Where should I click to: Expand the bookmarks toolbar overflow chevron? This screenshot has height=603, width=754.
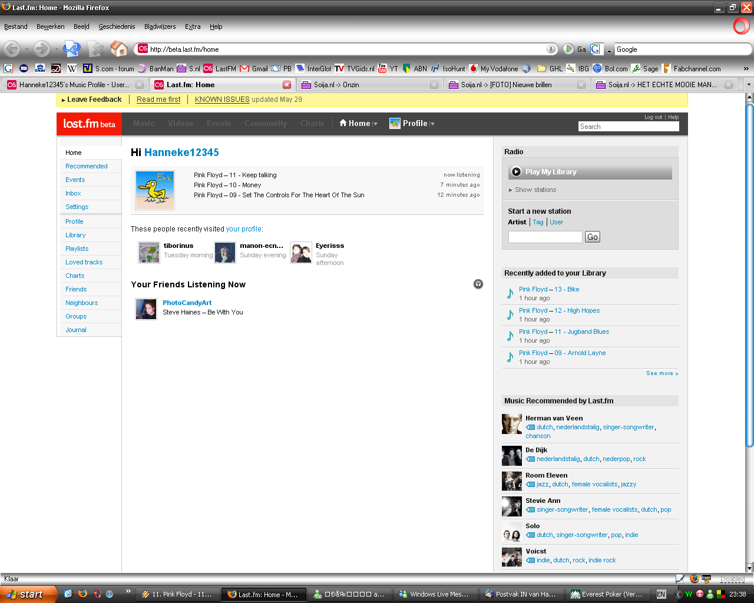[x=746, y=68]
